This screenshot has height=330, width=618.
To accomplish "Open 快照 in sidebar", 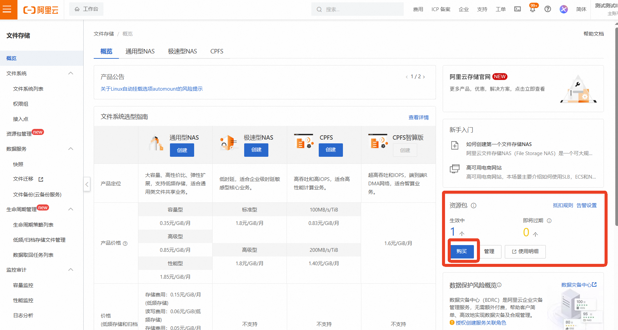I will point(18,164).
